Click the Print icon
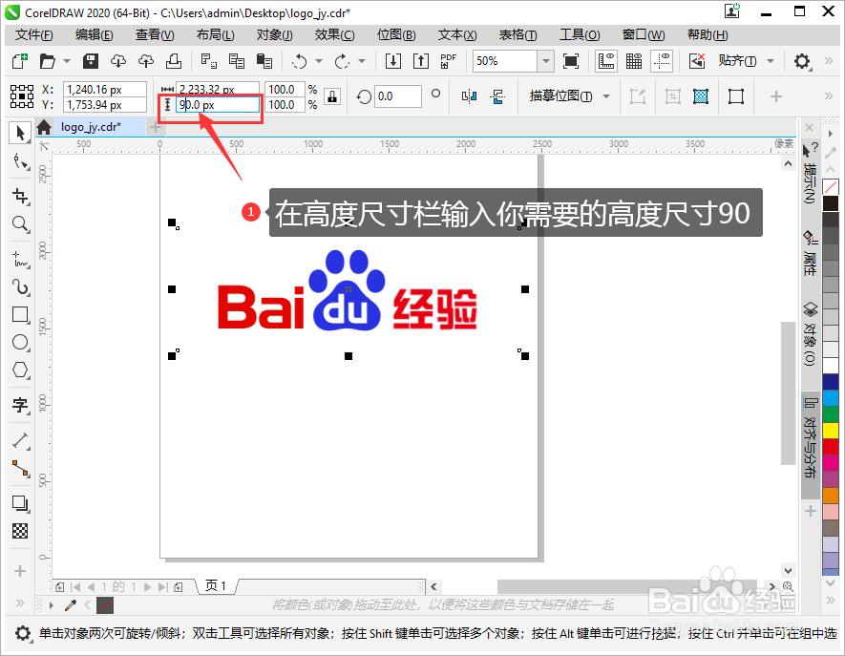Image resolution: width=845 pixels, height=656 pixels. [174, 61]
